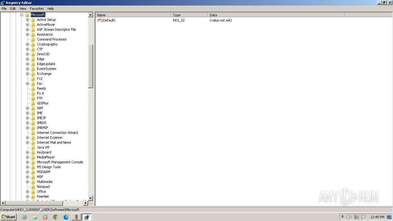Click the Fax folder icon
Screen dimensions: 393x221
33,83
